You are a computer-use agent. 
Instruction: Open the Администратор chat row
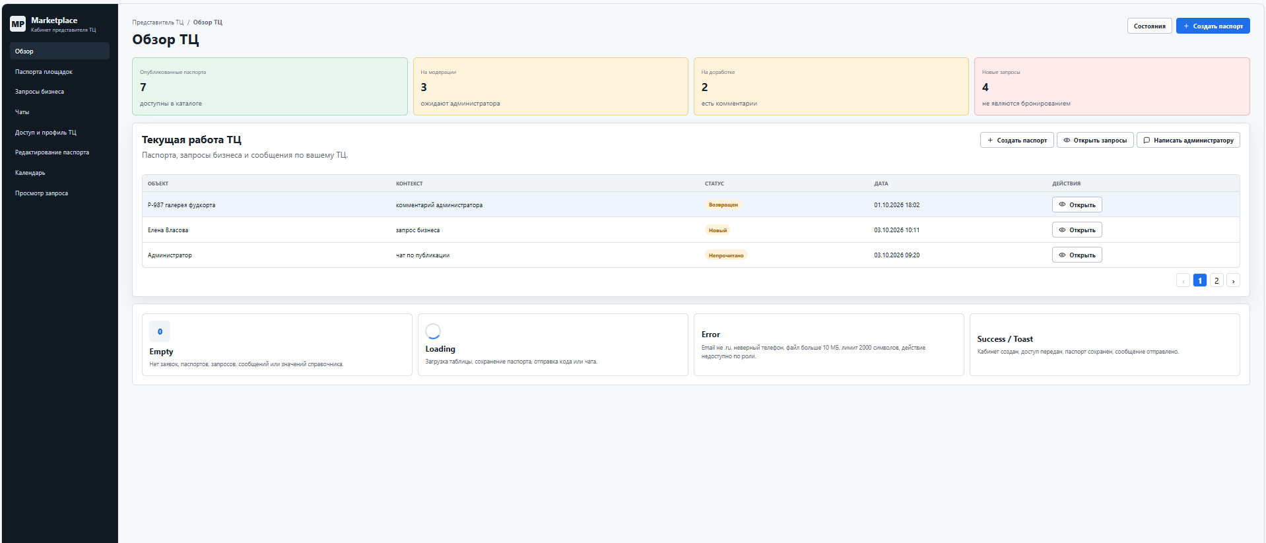690,255
